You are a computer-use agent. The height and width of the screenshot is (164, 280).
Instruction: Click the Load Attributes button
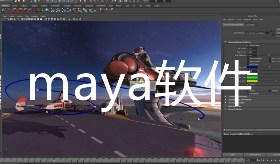click(255, 155)
